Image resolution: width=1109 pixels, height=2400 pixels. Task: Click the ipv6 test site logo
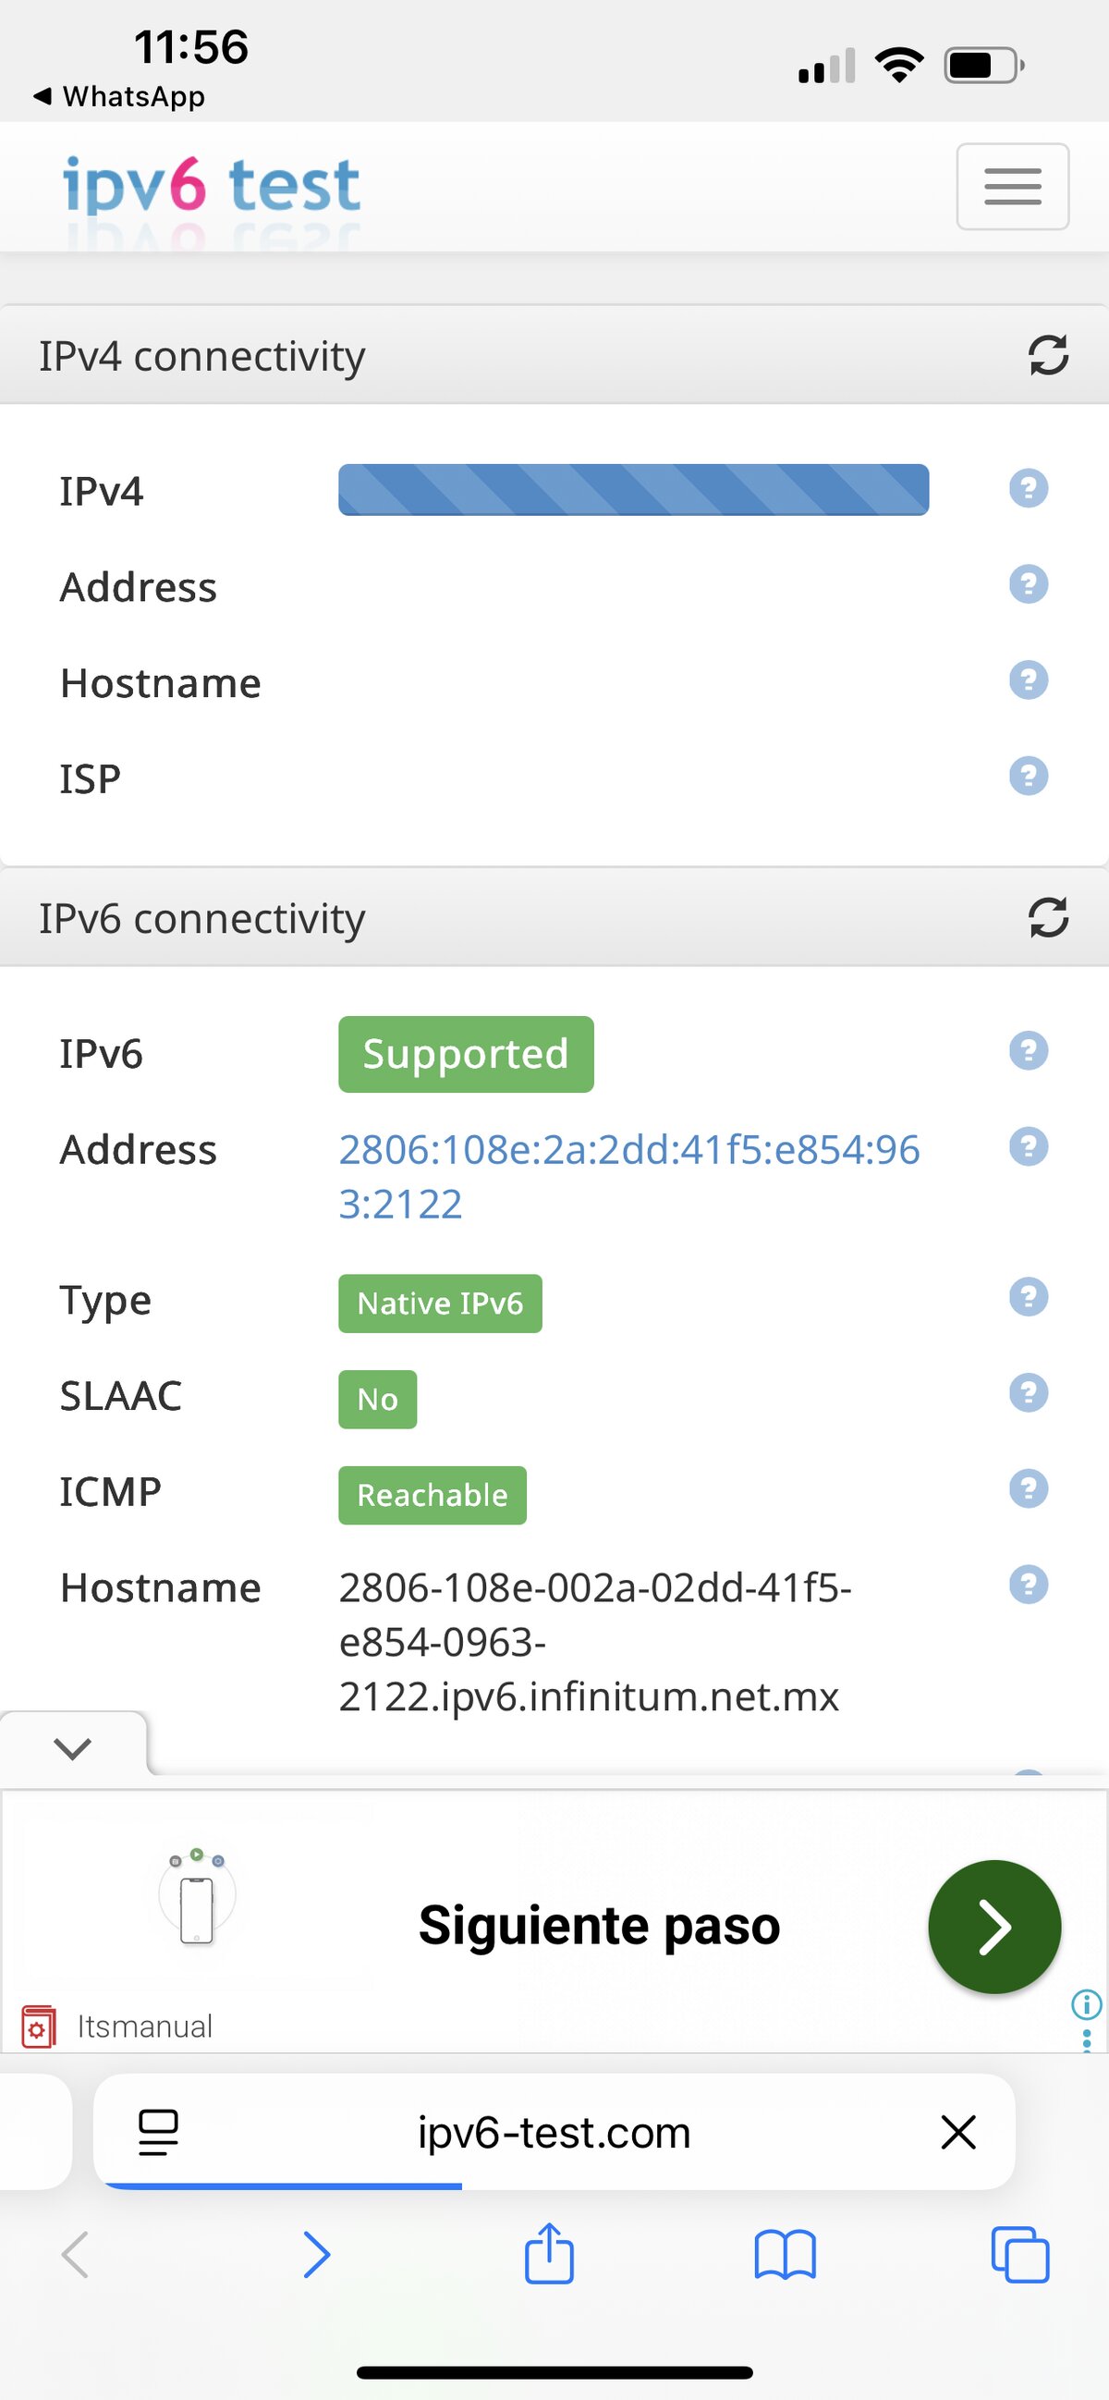pyautogui.click(x=212, y=185)
